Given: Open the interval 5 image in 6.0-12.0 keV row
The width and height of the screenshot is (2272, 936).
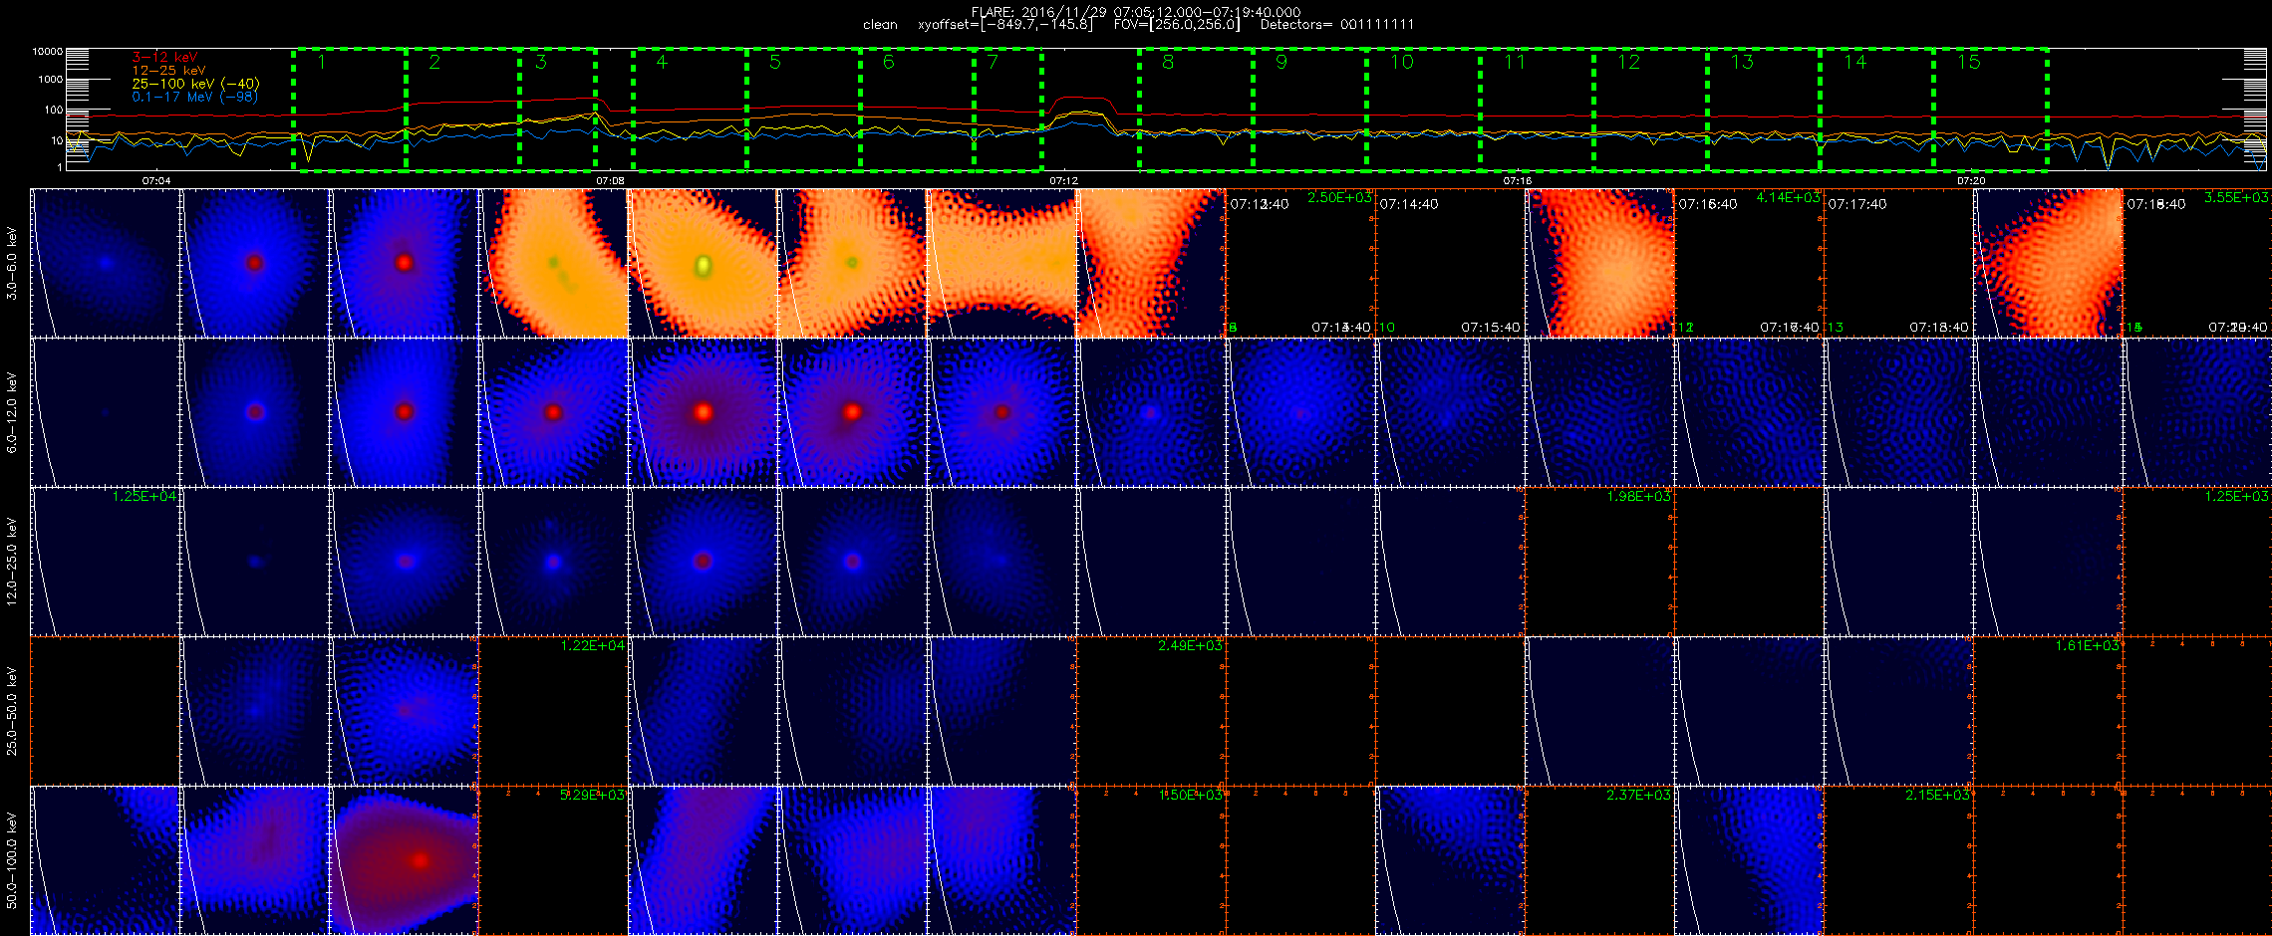Looking at the screenshot, I should (x=704, y=412).
